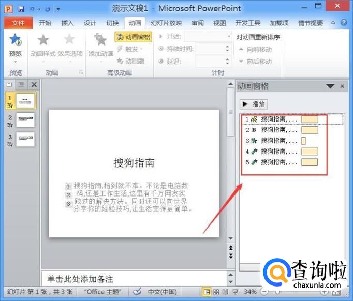Click the 动画刷 Animation Painter

(130, 61)
